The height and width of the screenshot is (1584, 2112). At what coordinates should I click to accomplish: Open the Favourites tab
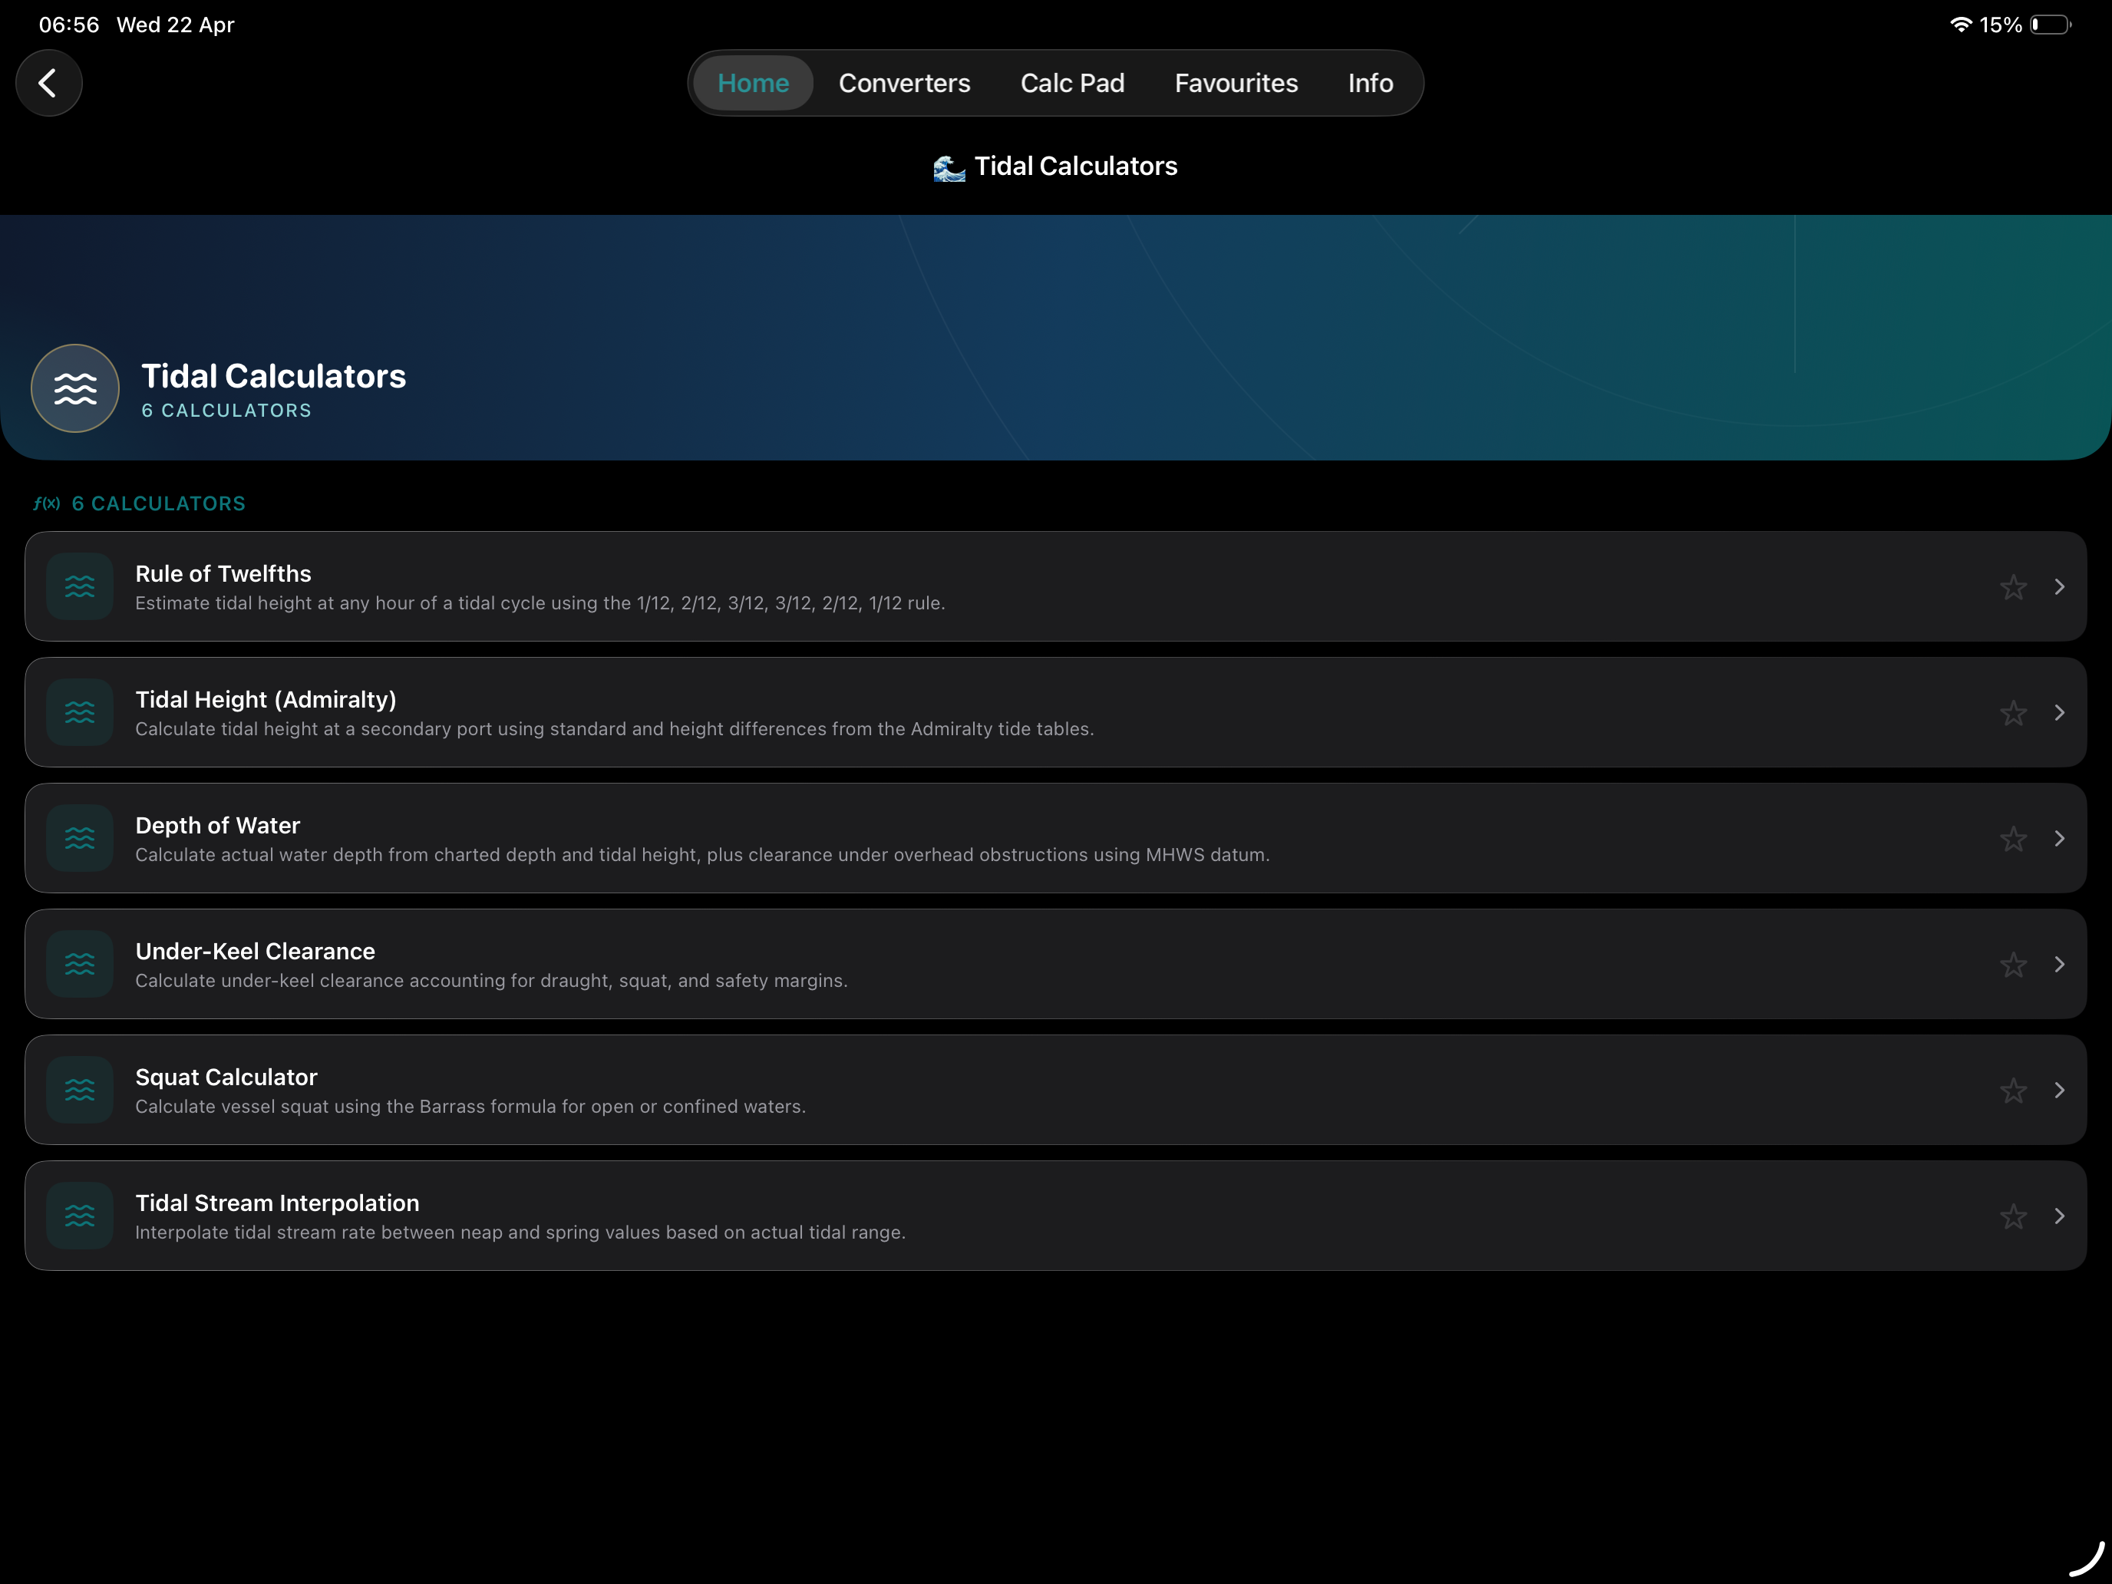point(1236,83)
